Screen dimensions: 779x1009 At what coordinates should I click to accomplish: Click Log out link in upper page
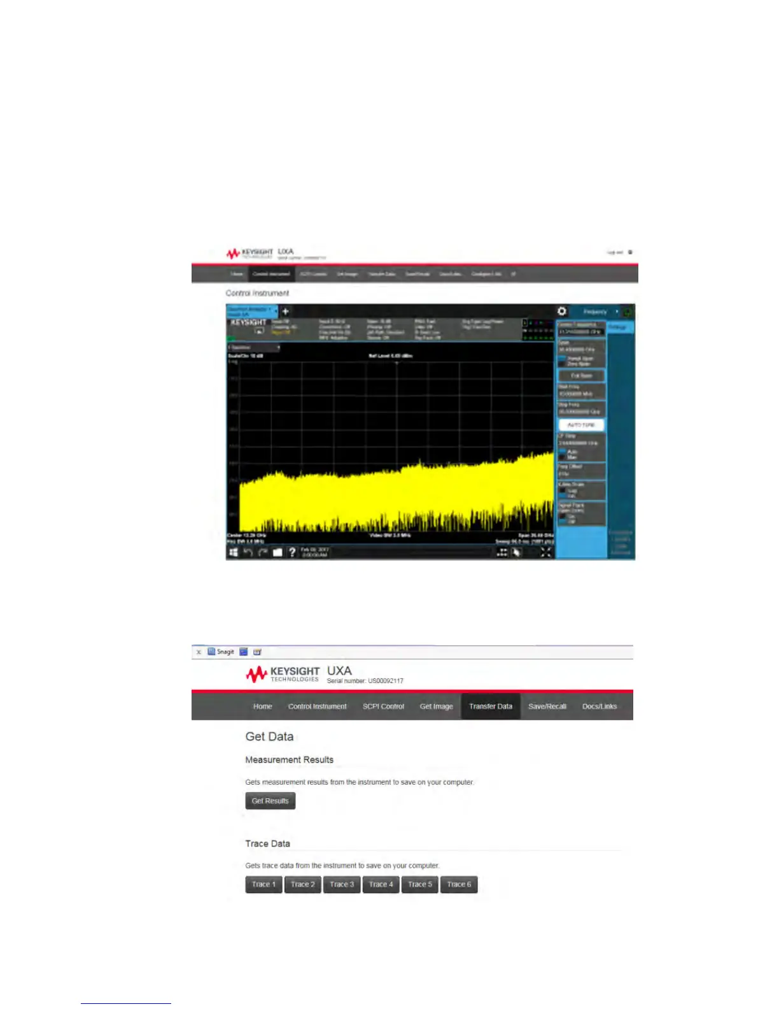pos(615,252)
